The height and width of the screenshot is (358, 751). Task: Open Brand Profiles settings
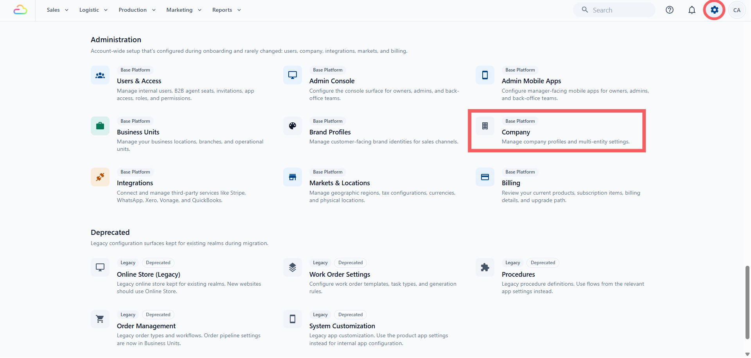pyautogui.click(x=330, y=132)
